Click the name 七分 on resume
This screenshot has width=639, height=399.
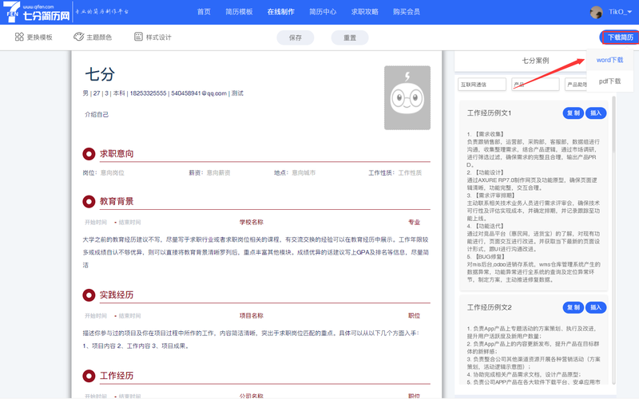click(x=100, y=74)
